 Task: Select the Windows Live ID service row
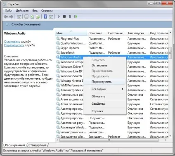(x=112, y=71)
